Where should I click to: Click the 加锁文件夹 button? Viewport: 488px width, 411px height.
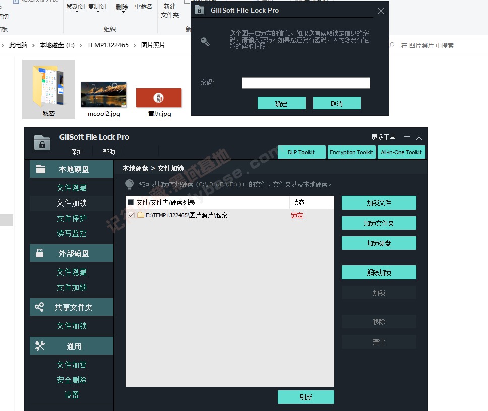(x=379, y=223)
